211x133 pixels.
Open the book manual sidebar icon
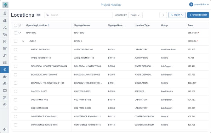click(5, 91)
